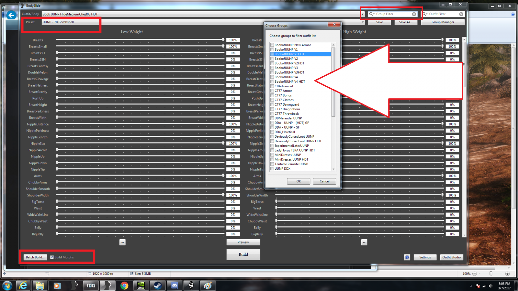Open BodySlide Settings
The height and width of the screenshot is (291, 518).
[425, 257]
